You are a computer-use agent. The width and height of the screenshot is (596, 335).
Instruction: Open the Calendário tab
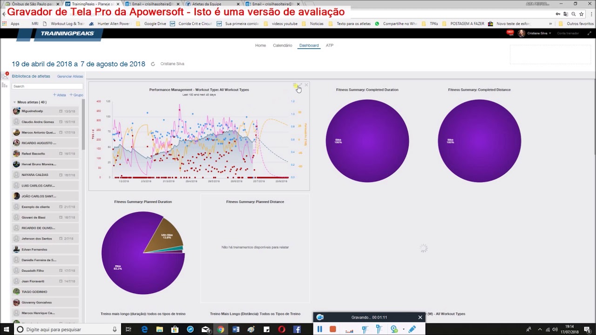pyautogui.click(x=282, y=46)
